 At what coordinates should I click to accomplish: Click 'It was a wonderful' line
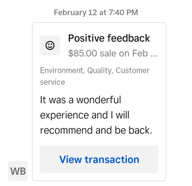81,100
